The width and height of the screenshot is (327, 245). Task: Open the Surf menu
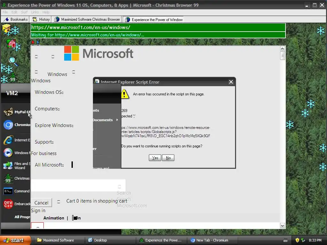point(24,12)
